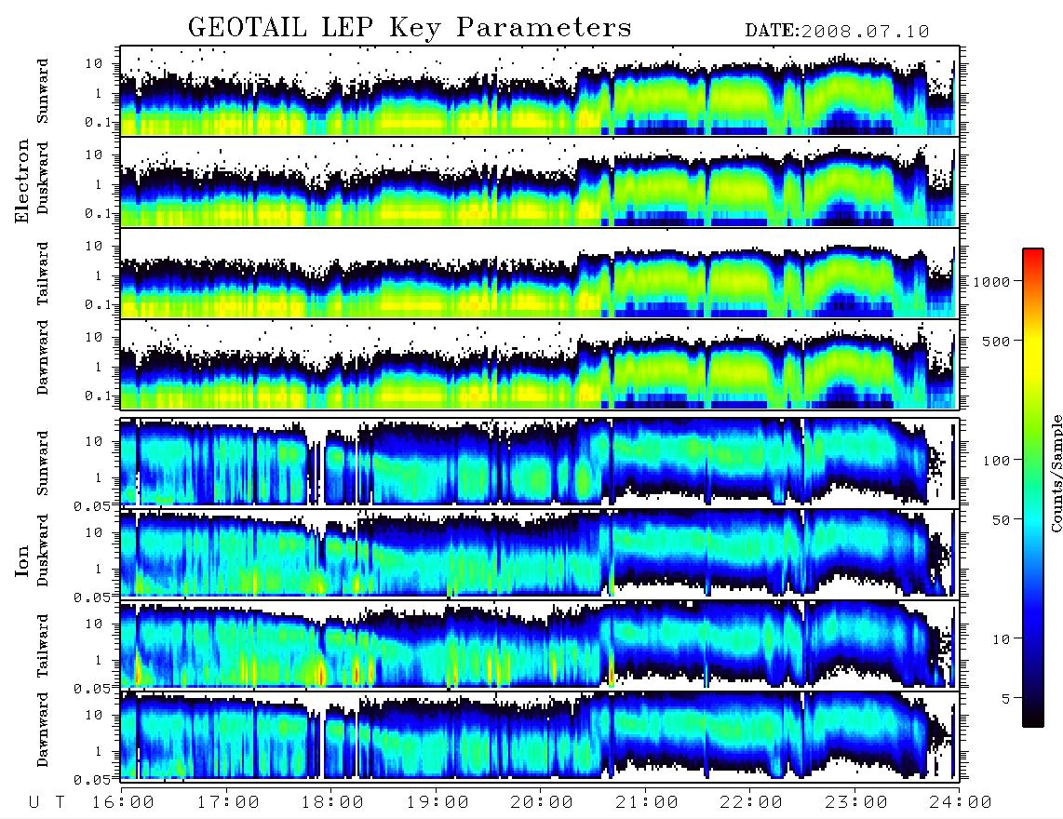Click the Ion "Duskward" panel label
1063x819 pixels.
coord(43,551)
